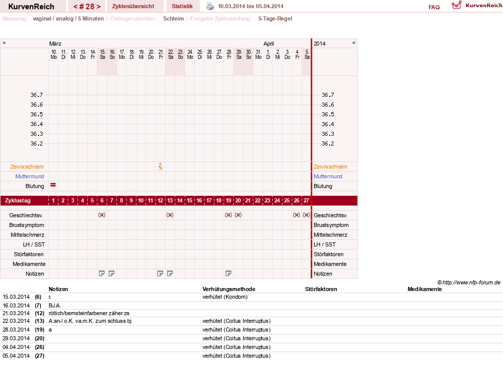Open note icon for 16. March
This screenshot has width=503, height=391.
point(112,273)
